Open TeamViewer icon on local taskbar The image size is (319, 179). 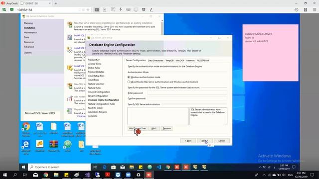tap(118, 175)
